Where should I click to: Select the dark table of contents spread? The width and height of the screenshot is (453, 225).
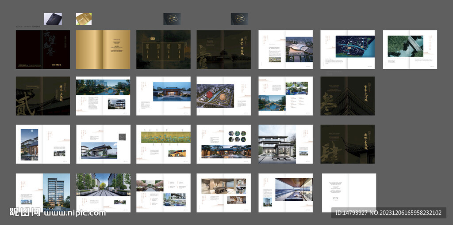tap(163, 49)
